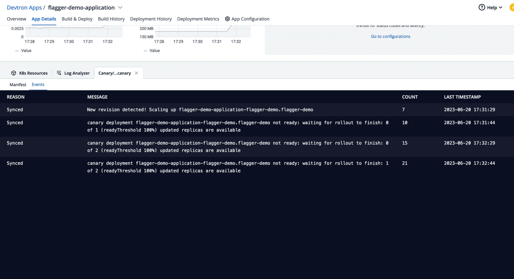Select the Events tab
The height and width of the screenshot is (279, 514).
coord(38,84)
